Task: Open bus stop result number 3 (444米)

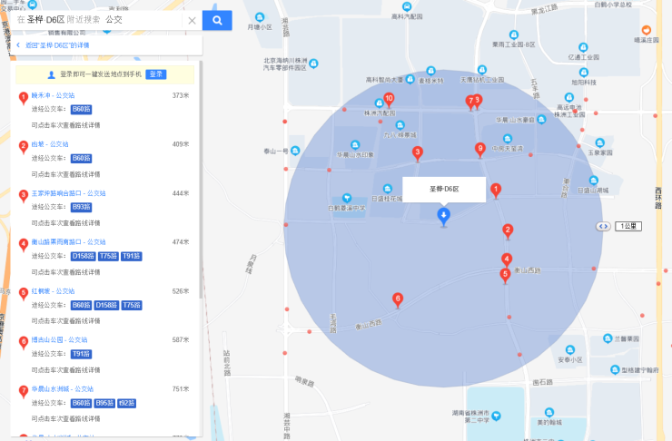Action: click(69, 193)
